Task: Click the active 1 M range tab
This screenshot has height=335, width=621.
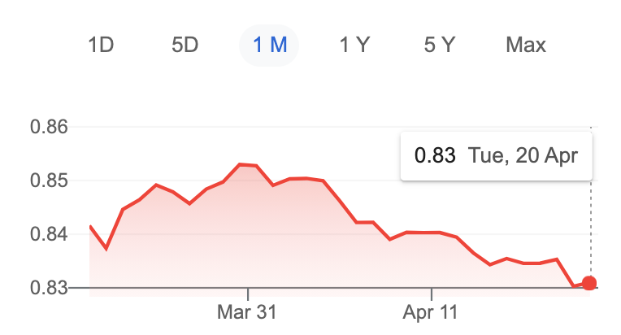Action: pyautogui.click(x=269, y=46)
